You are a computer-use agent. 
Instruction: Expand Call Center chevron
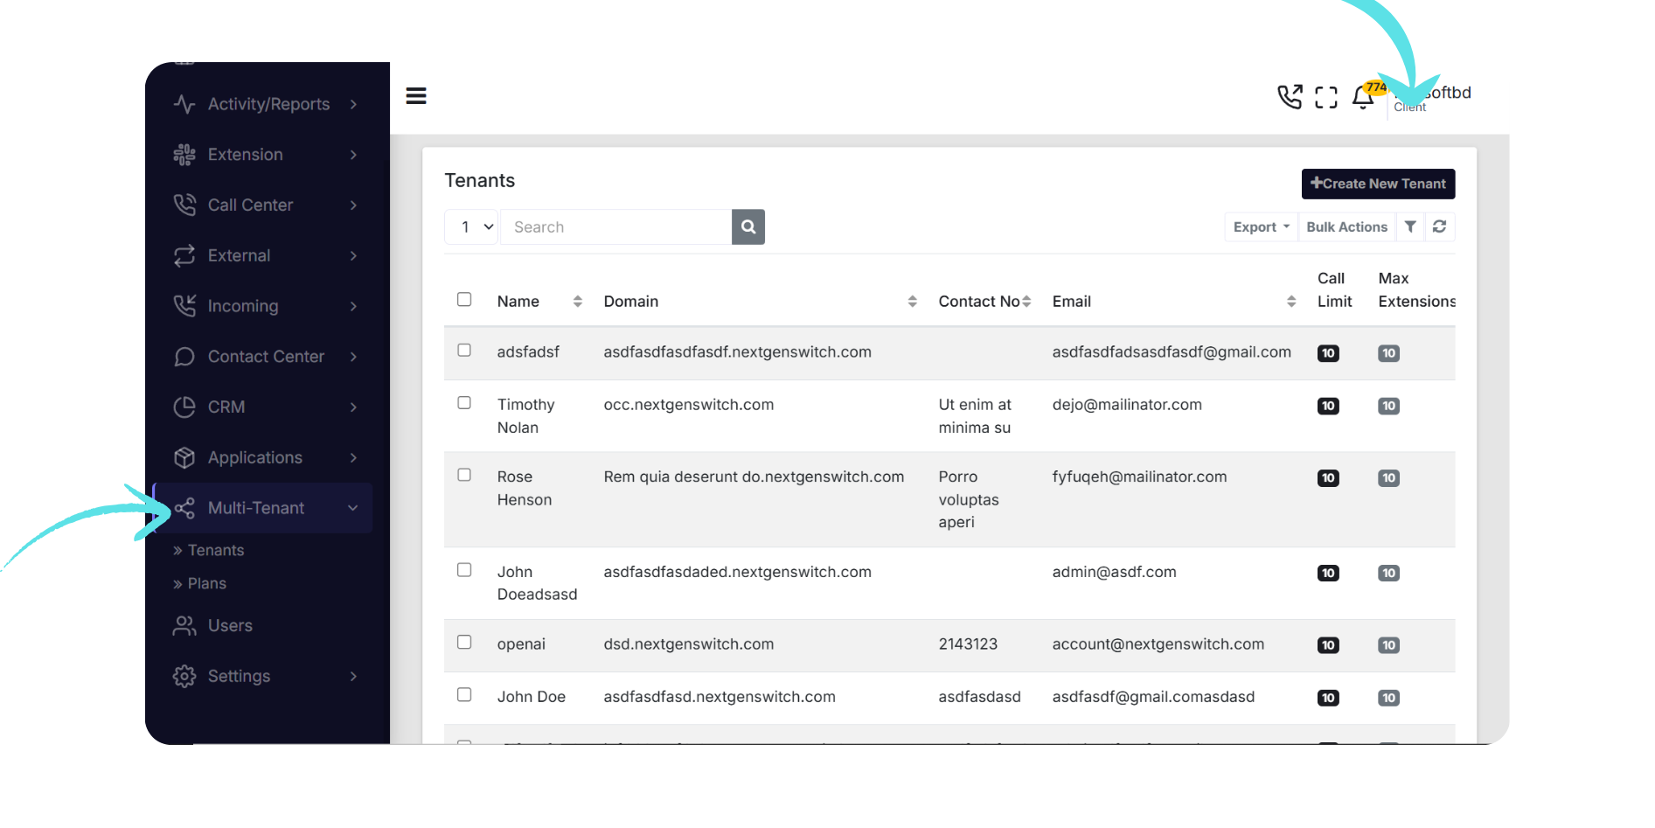coord(353,205)
